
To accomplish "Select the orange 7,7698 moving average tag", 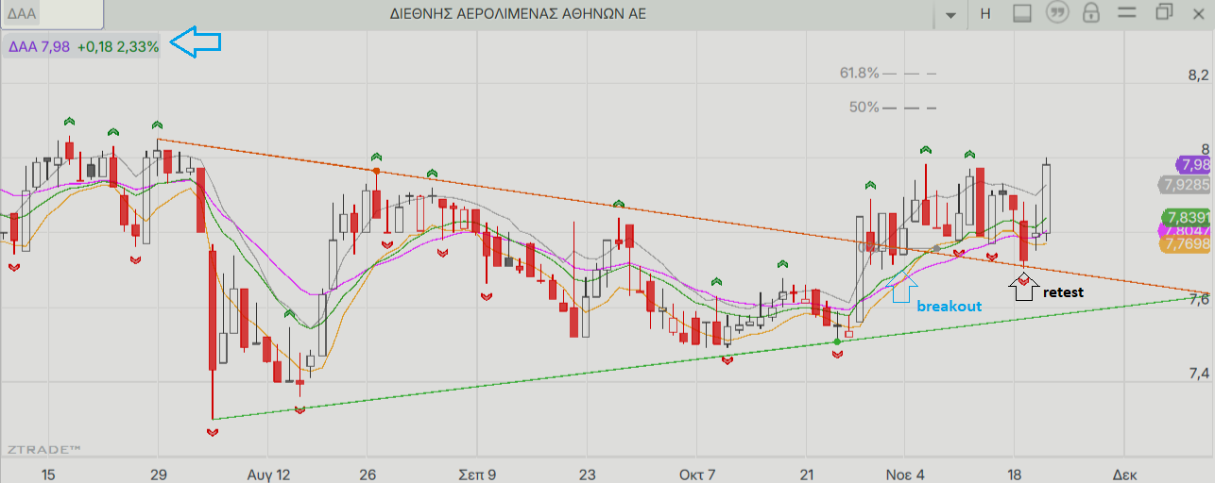I will 1185,244.
